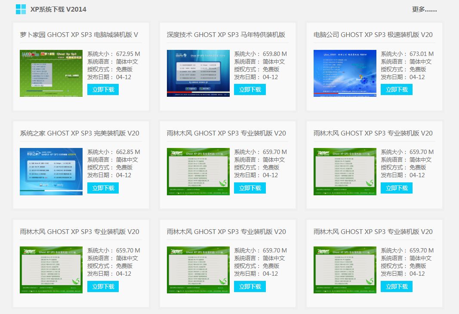The height and width of the screenshot is (314, 459).
Task: Click date 04-12 in the 萝卜家园 card
Action: point(123,77)
